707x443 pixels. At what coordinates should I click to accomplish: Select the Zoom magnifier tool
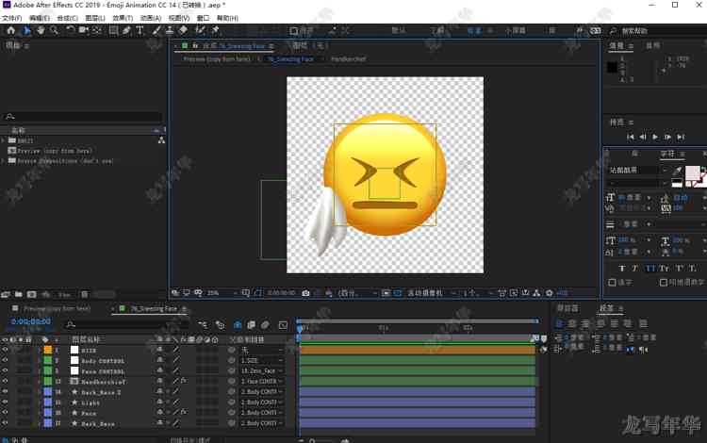point(54,30)
